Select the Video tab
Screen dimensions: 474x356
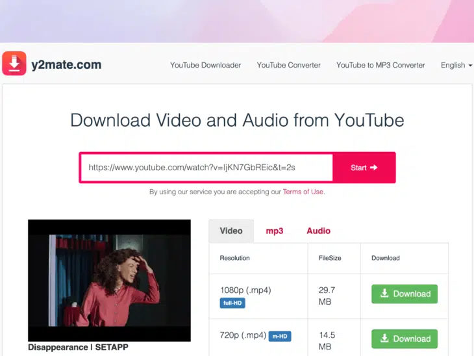point(231,231)
